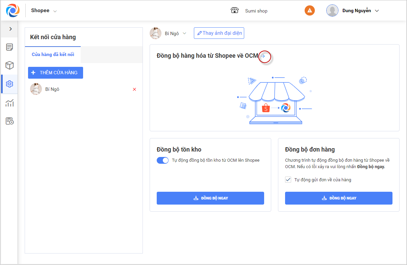Open the reports chart icon in sidebar
This screenshot has width=407, height=265.
coord(9,103)
